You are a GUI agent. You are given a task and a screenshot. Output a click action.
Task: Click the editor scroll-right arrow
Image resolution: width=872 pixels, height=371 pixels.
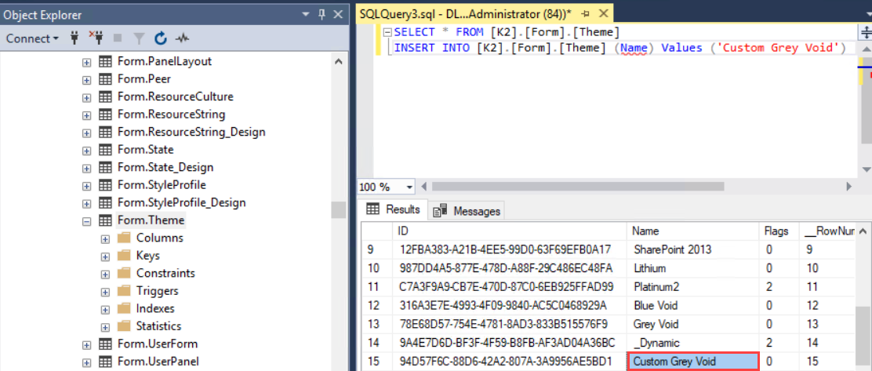point(849,187)
